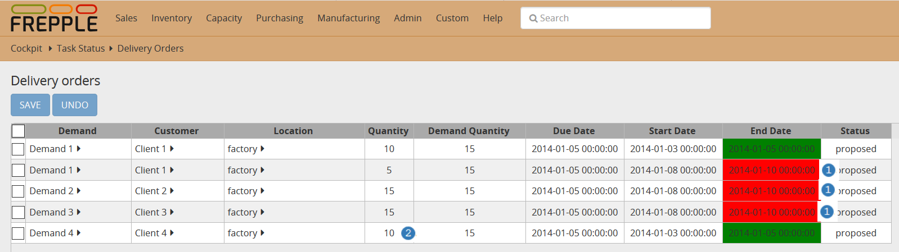Go to Task Status breadcrumb link
The image size is (899, 252).
[x=81, y=48]
